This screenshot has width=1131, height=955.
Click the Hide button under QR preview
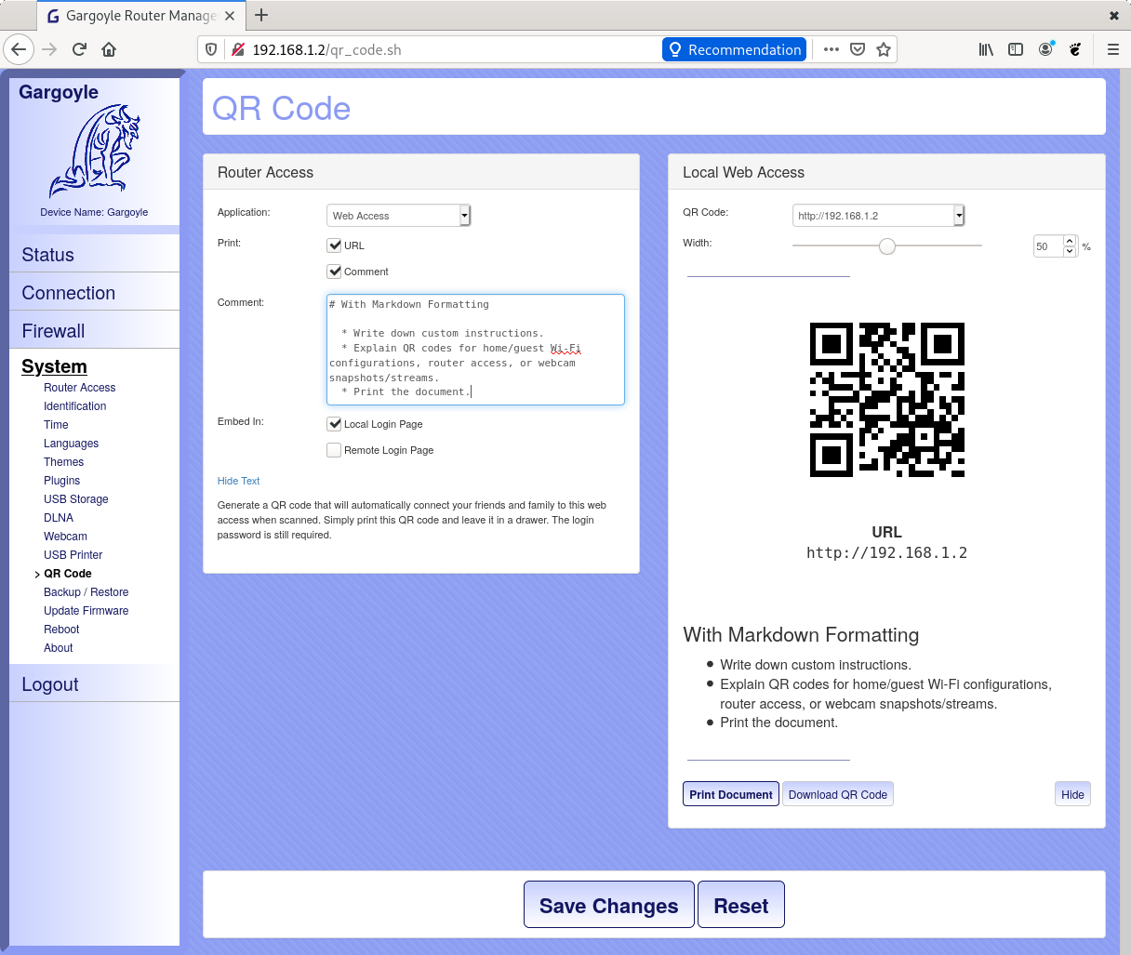pos(1072,794)
